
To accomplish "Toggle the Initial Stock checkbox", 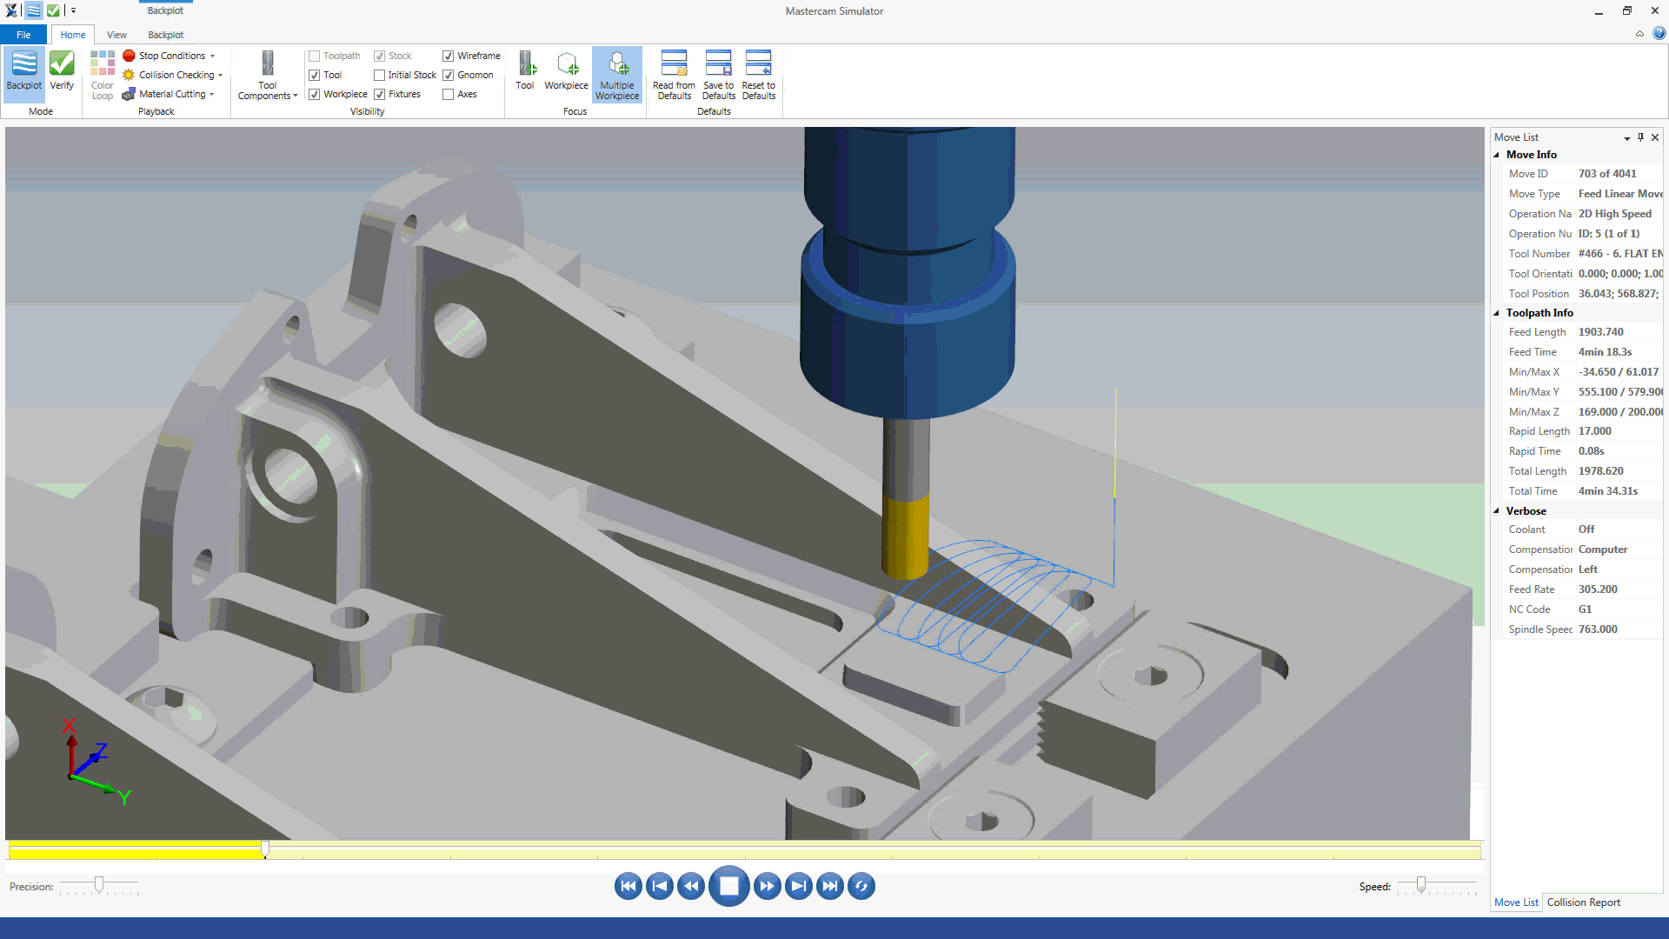I will tap(379, 75).
